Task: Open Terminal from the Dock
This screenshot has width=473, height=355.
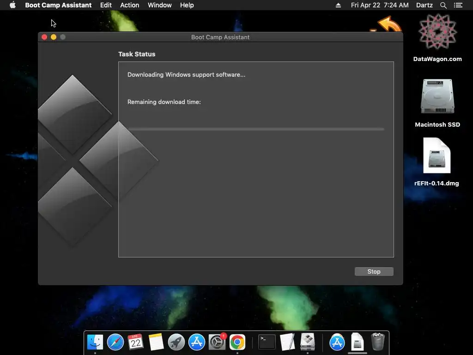Action: (x=267, y=342)
